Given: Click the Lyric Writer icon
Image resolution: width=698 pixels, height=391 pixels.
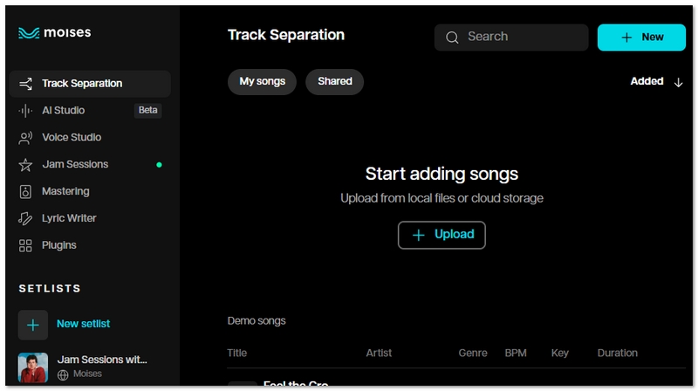Looking at the screenshot, I should pyautogui.click(x=25, y=218).
